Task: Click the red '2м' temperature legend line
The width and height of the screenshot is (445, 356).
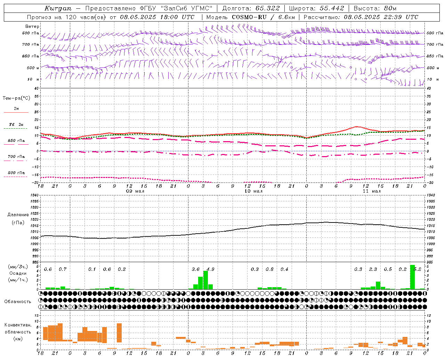Action: coord(16,112)
